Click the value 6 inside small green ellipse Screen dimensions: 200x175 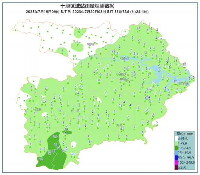coord(65,133)
